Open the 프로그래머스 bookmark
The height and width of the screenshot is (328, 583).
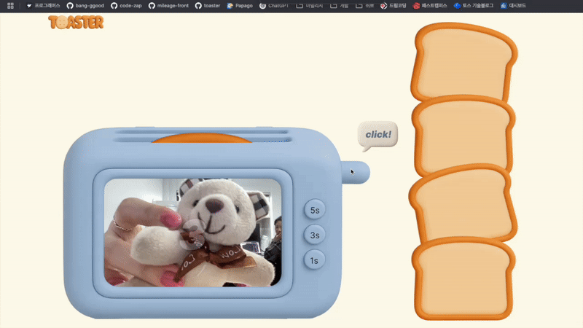43,6
